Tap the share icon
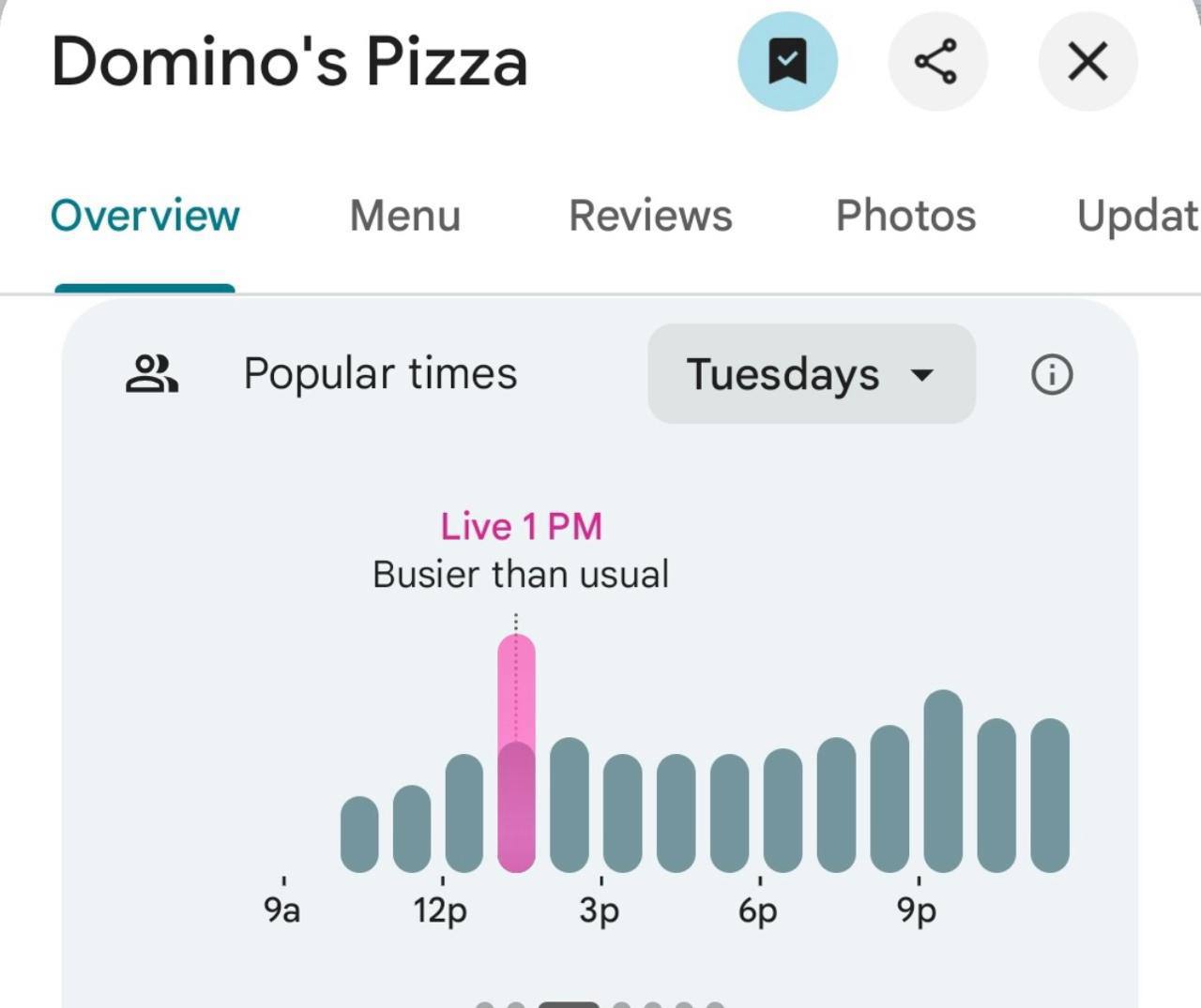1201x1008 pixels. coord(936,62)
